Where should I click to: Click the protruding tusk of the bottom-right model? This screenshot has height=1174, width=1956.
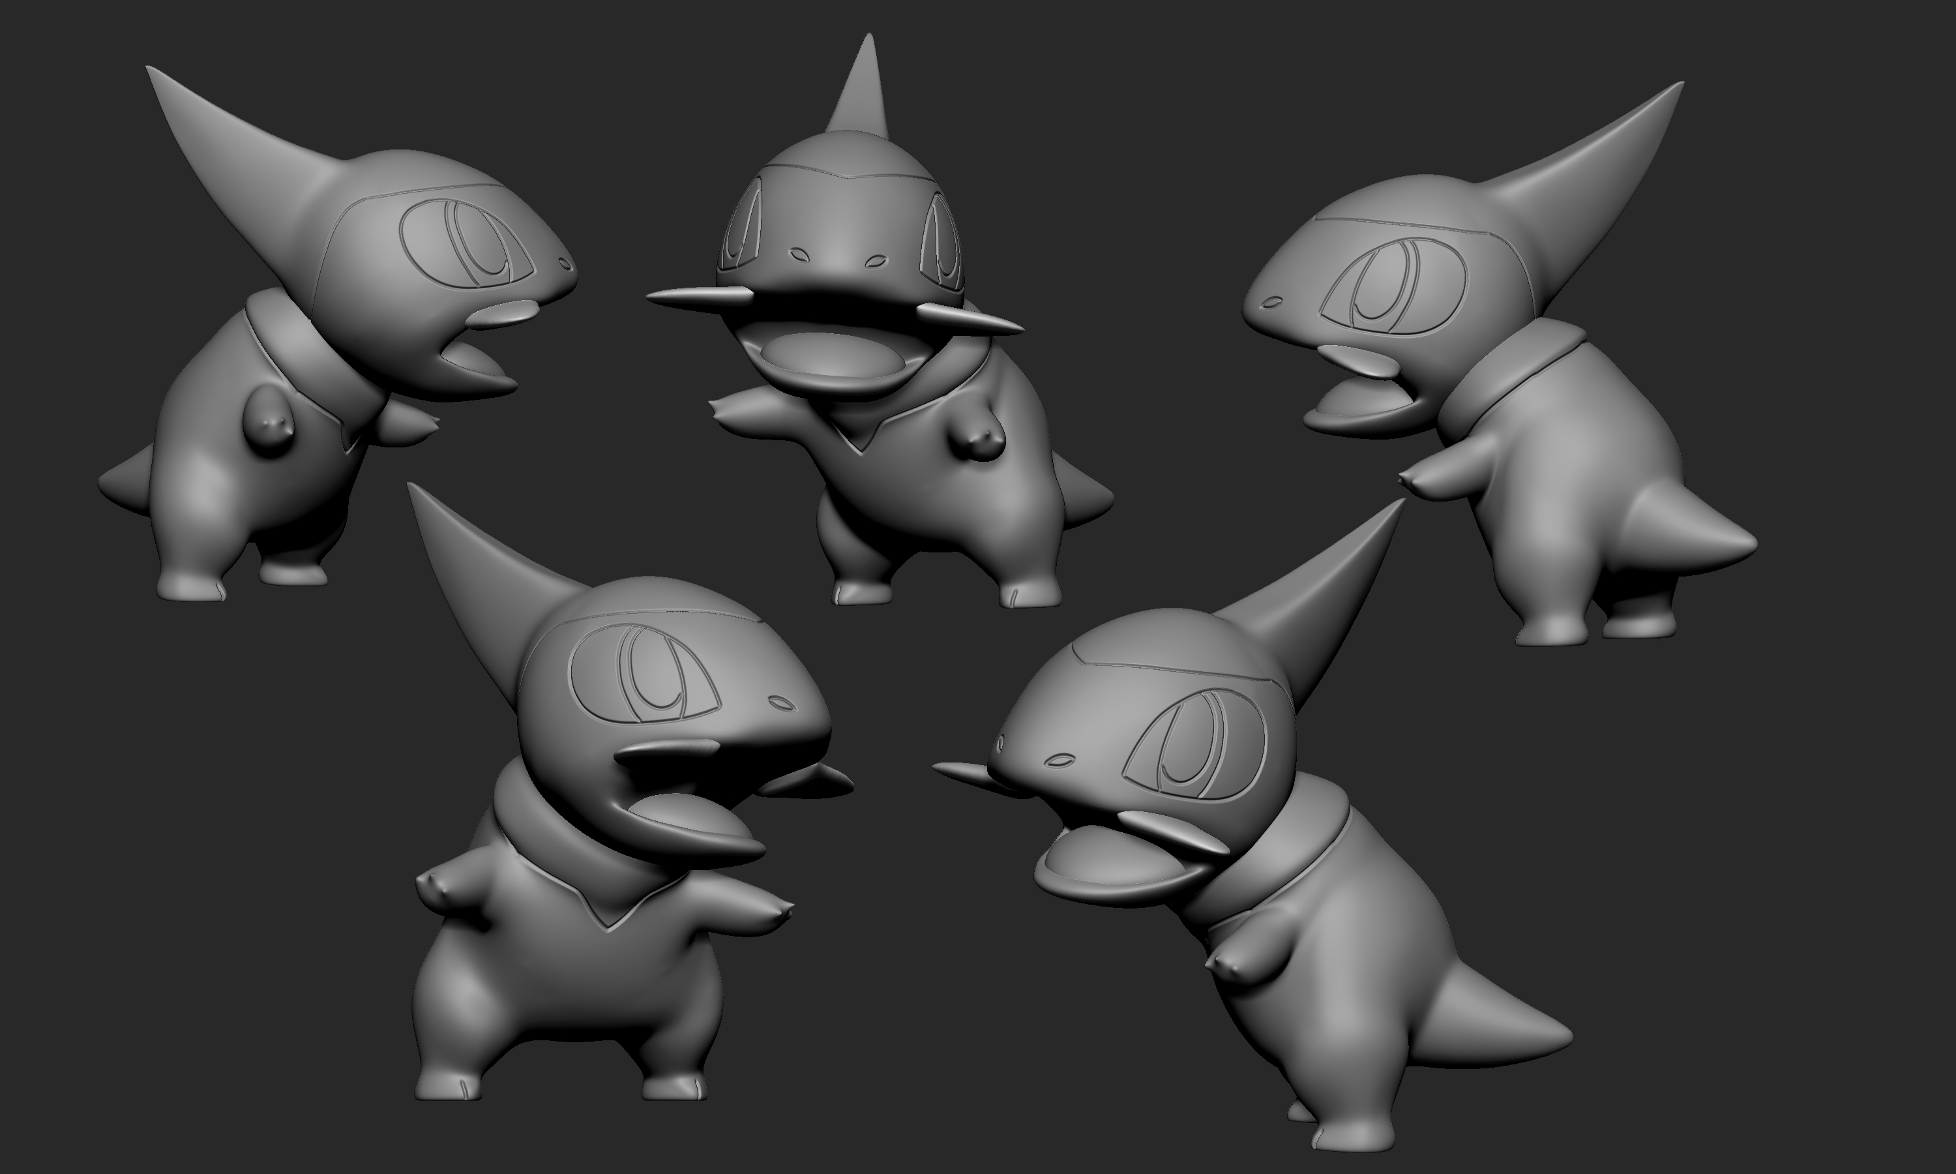960,772
